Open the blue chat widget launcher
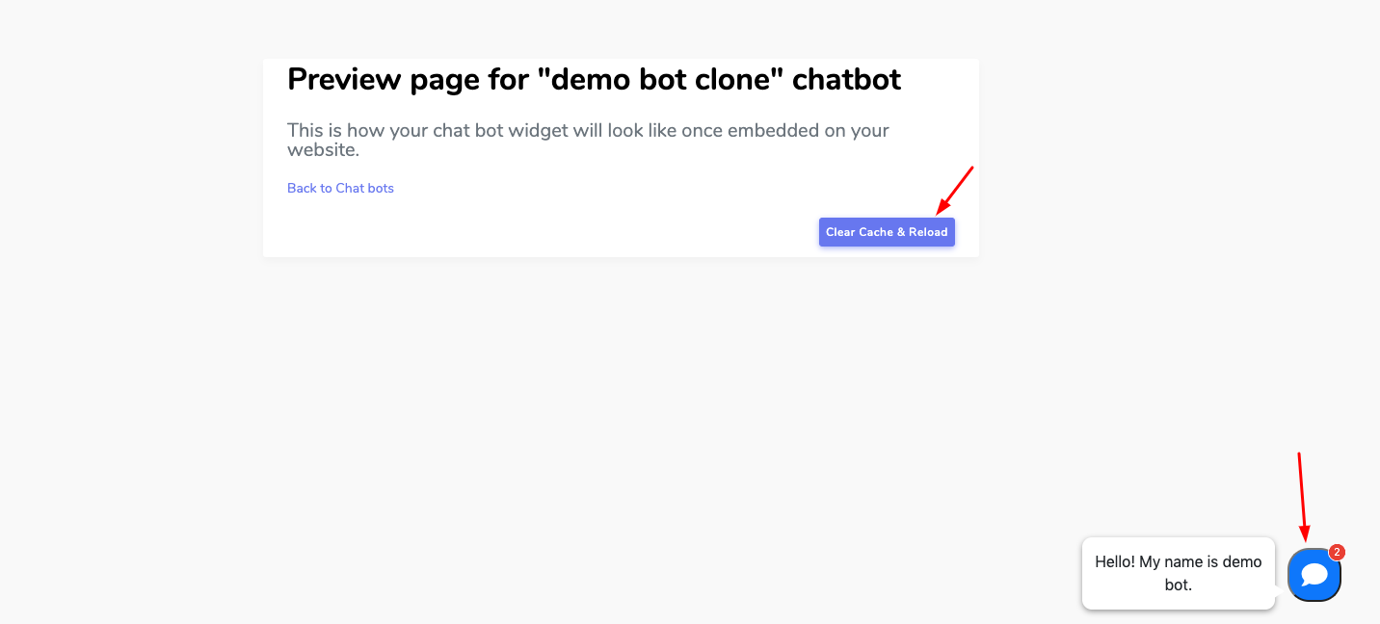The height and width of the screenshot is (624, 1380). click(x=1314, y=575)
